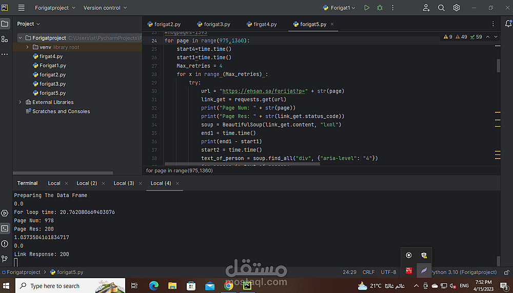Click the Python 3.10 interpreter status button

tap(464, 272)
